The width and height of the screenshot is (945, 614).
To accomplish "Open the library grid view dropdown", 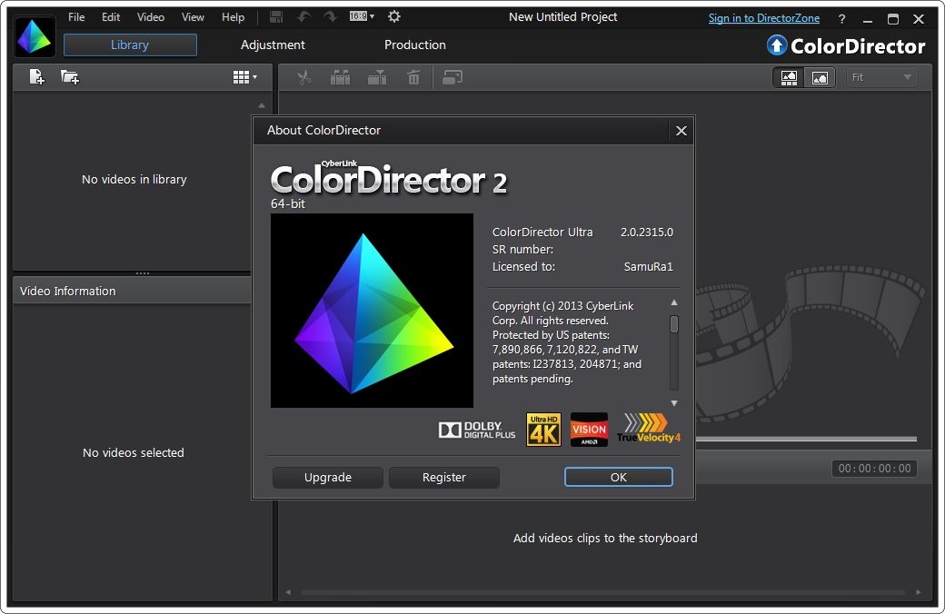I will click(x=244, y=77).
